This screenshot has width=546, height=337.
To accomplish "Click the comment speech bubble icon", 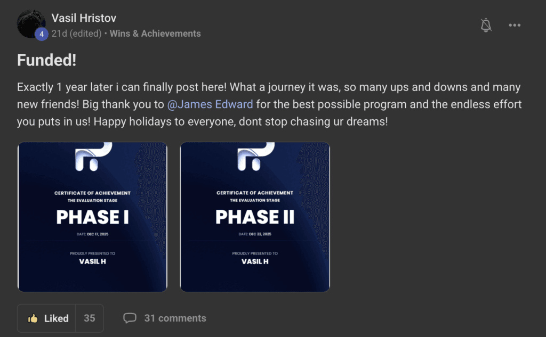I will pyautogui.click(x=130, y=318).
